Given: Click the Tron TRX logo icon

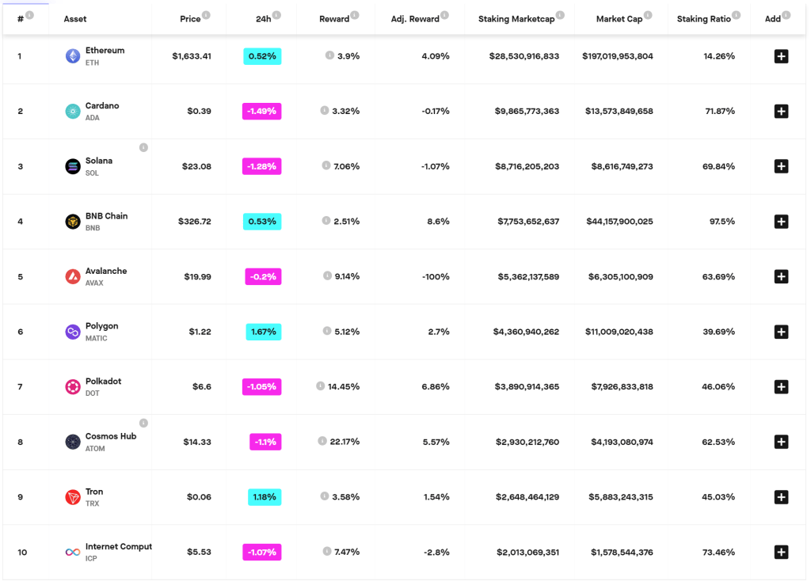Looking at the screenshot, I should pyautogui.click(x=73, y=497).
